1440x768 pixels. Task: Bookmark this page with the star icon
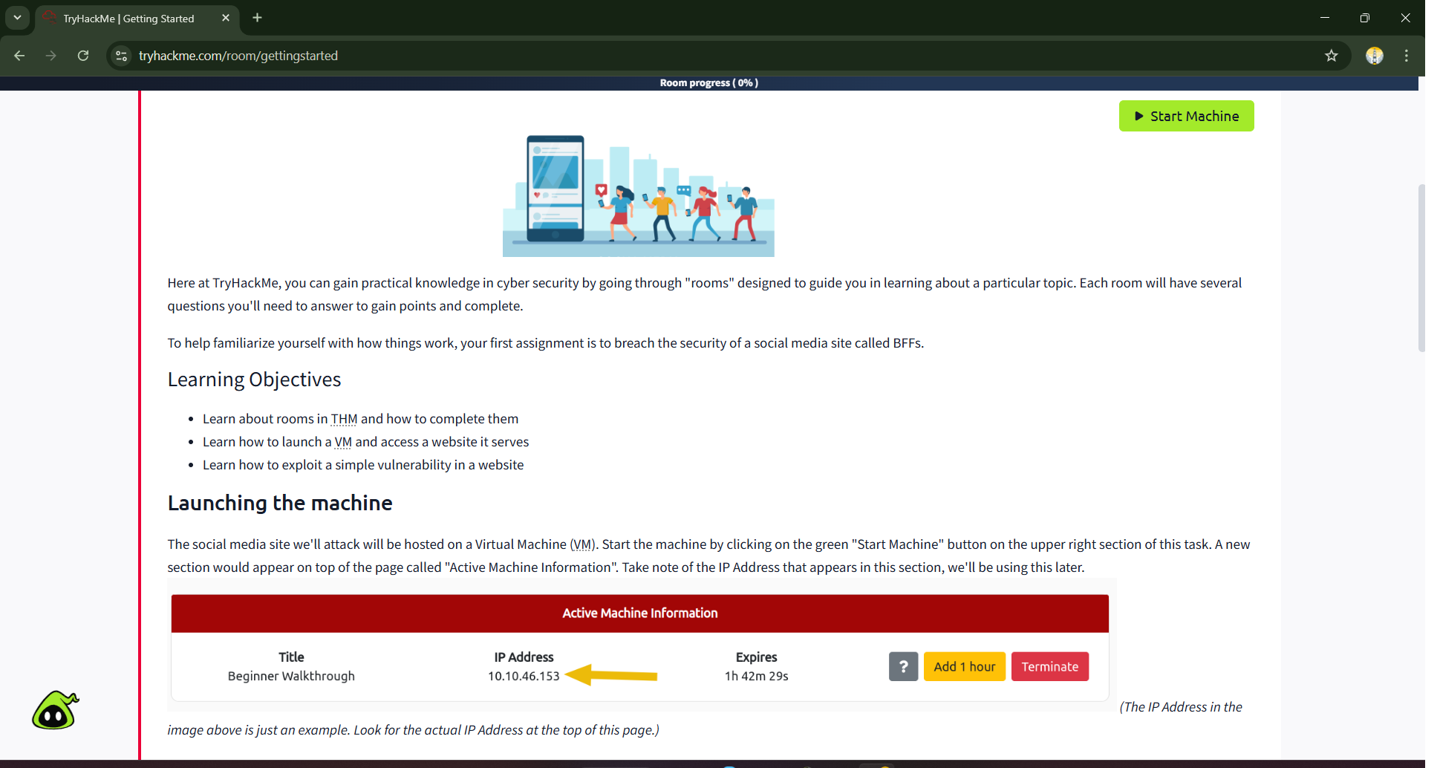[1331, 56]
